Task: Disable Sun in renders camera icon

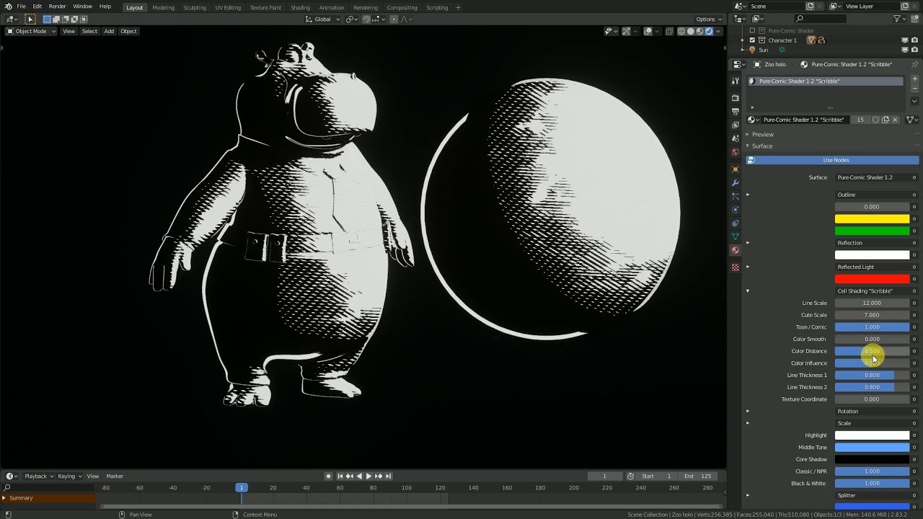Action: coord(915,50)
